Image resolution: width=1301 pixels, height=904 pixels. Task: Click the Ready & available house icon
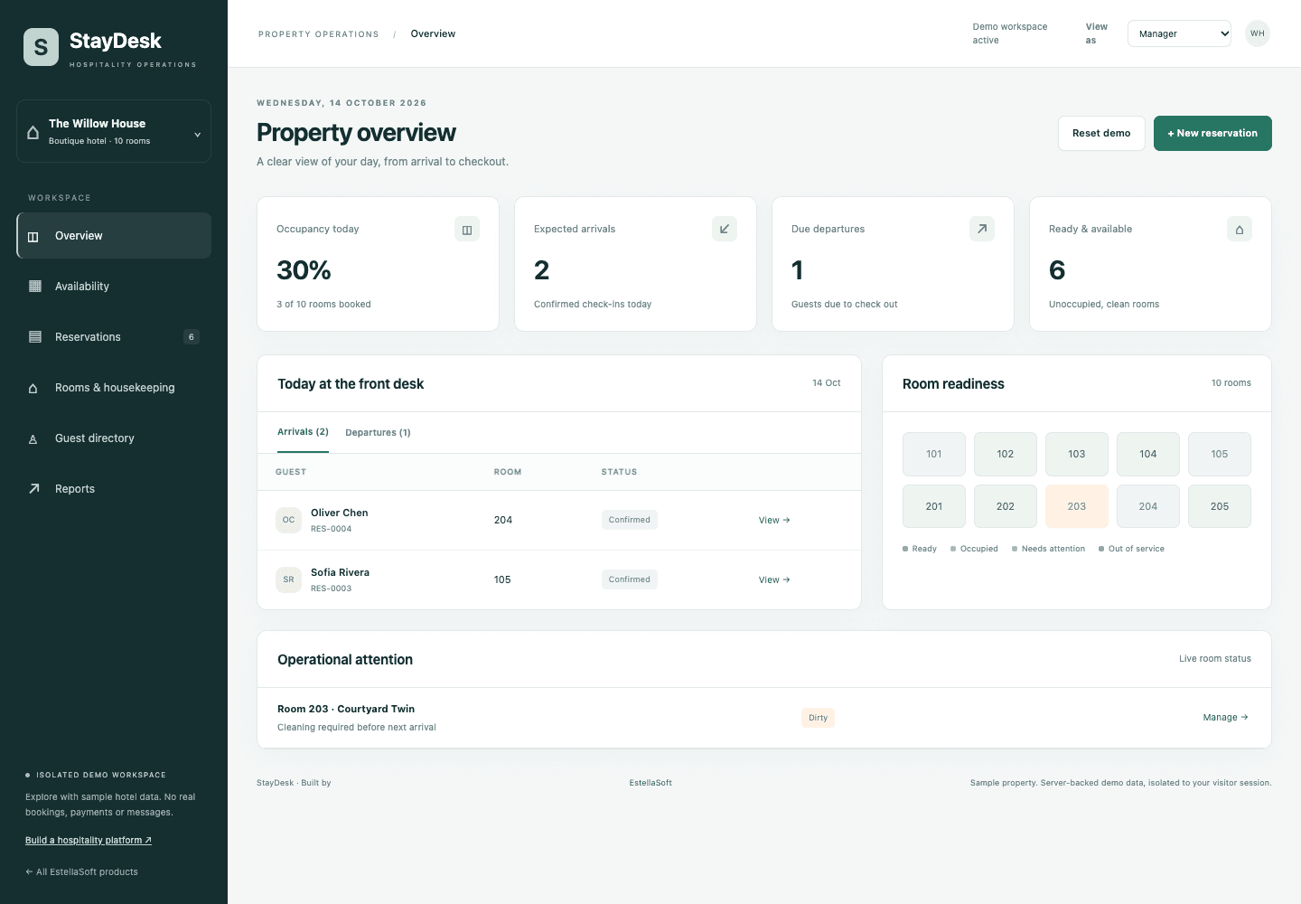pyautogui.click(x=1240, y=230)
